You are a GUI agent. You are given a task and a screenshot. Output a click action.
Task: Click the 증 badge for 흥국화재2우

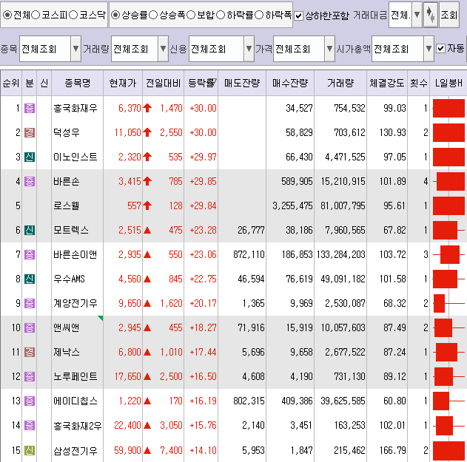29,425
